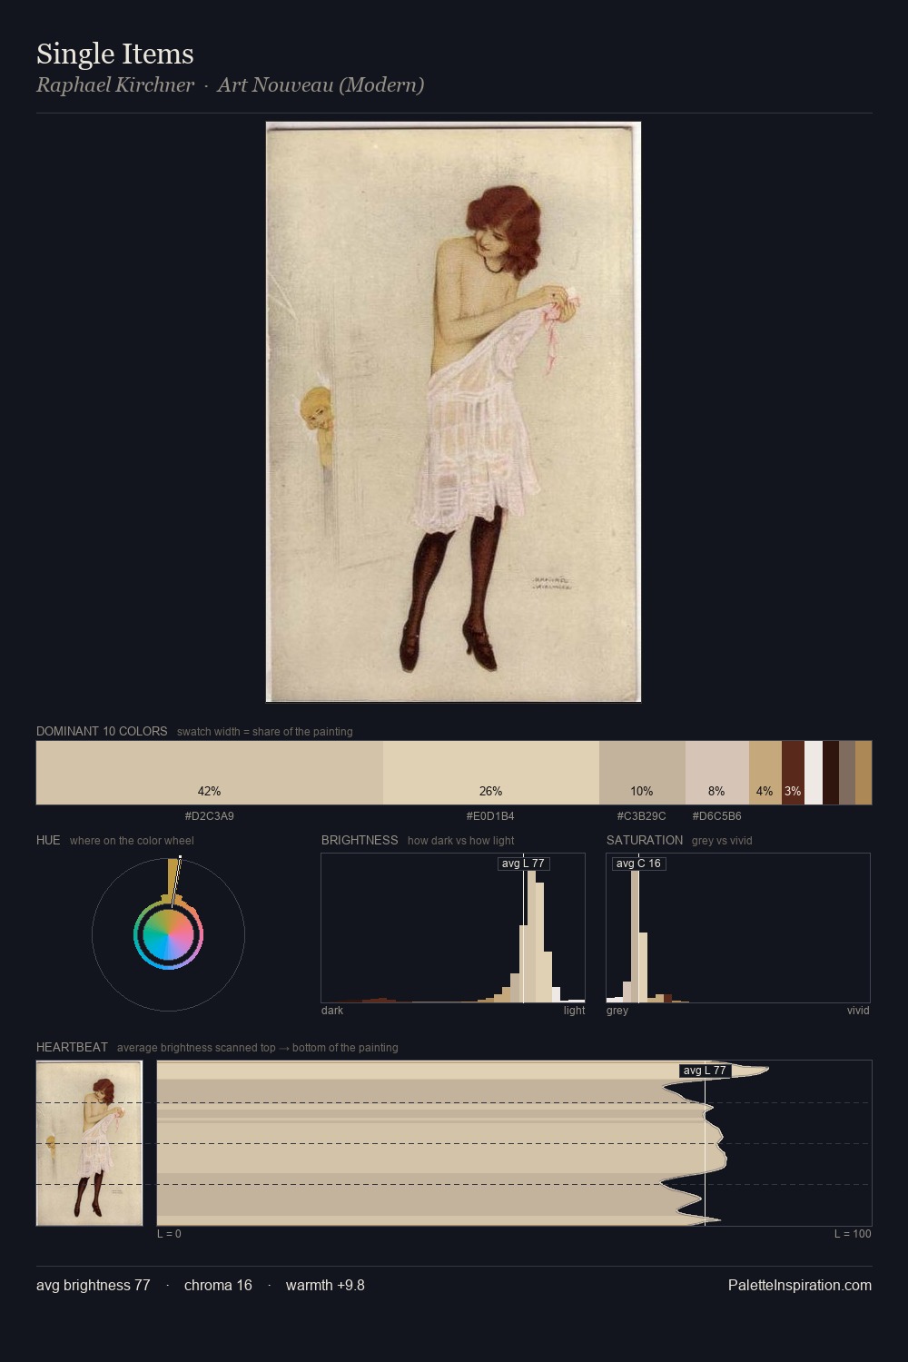
Task: Click the heartbeat 'avg L 77' marker
Action: 706,1071
